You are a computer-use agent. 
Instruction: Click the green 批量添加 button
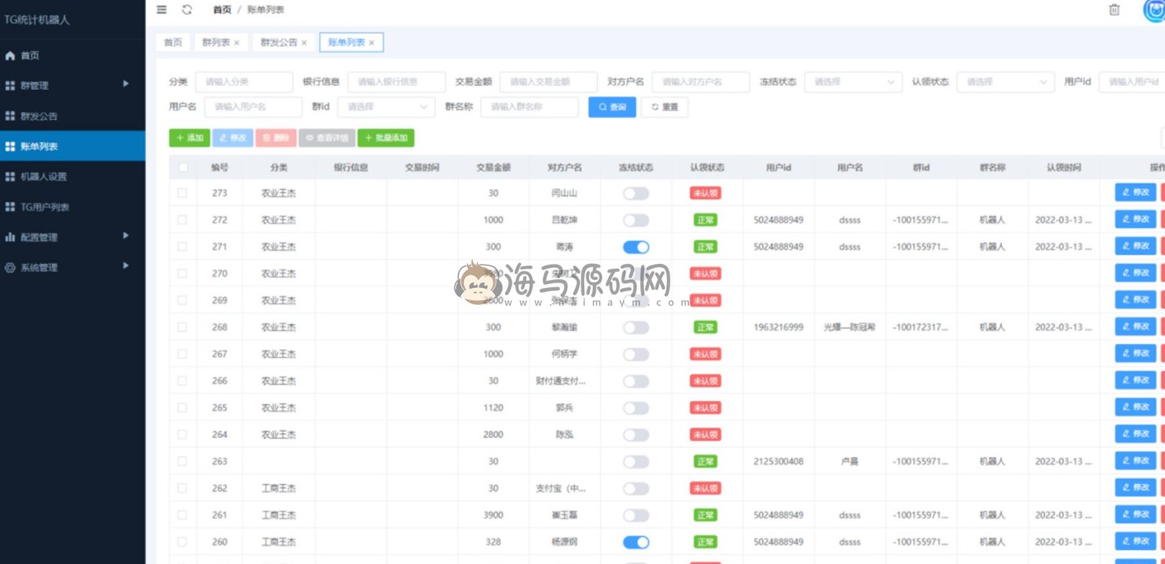coord(386,138)
